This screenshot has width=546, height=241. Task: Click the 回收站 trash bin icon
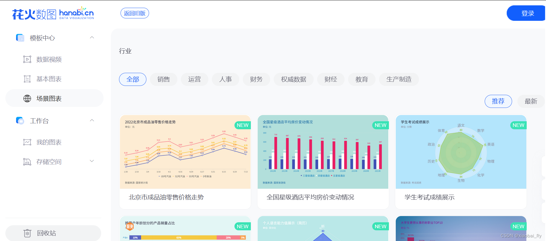(x=27, y=233)
